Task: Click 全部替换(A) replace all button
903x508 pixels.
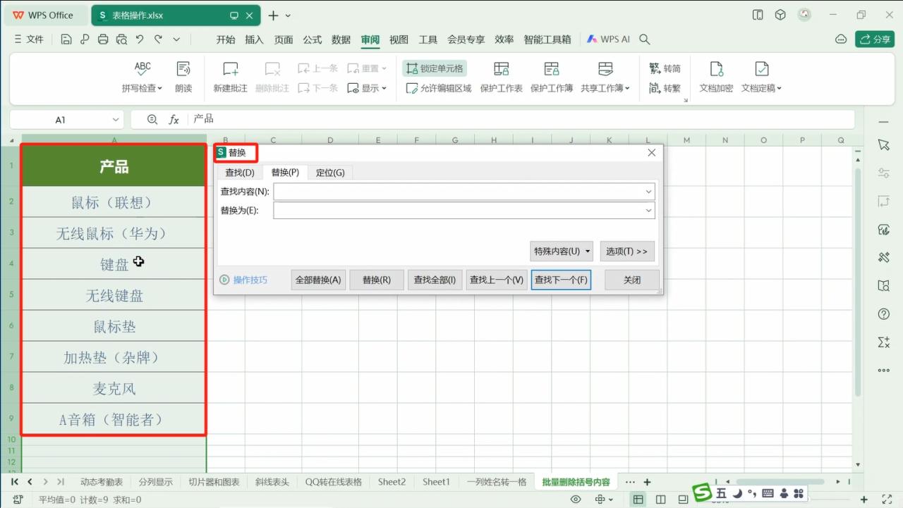Action: tap(318, 280)
